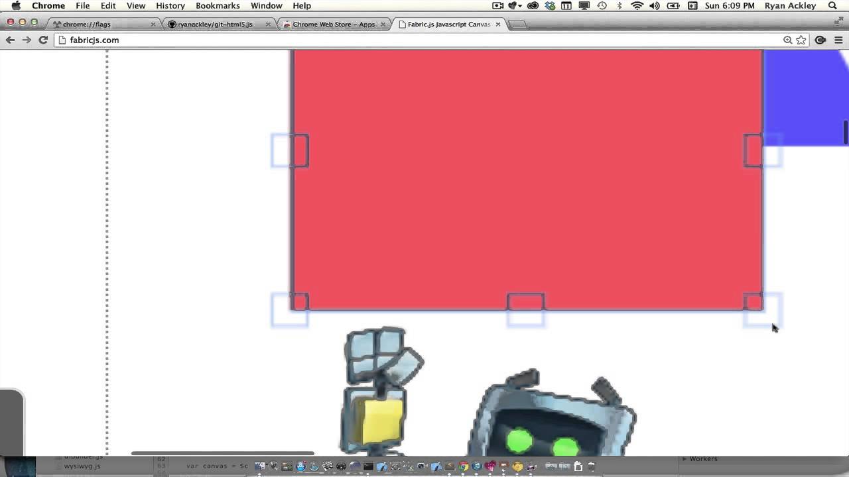Expand Workers in the background window
The height and width of the screenshot is (477, 849).
685,458
